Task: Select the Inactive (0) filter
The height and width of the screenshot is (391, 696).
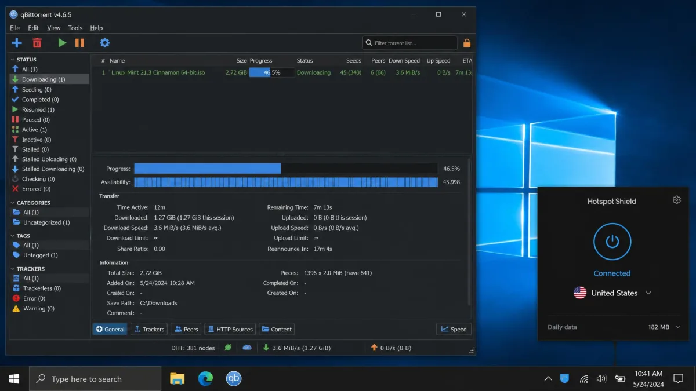Action: (x=49, y=140)
